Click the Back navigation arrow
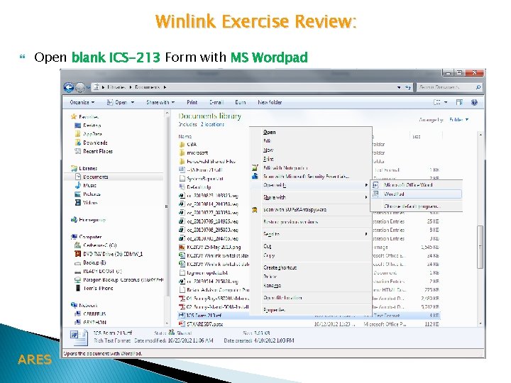This screenshot has width=511, height=383. (68, 87)
